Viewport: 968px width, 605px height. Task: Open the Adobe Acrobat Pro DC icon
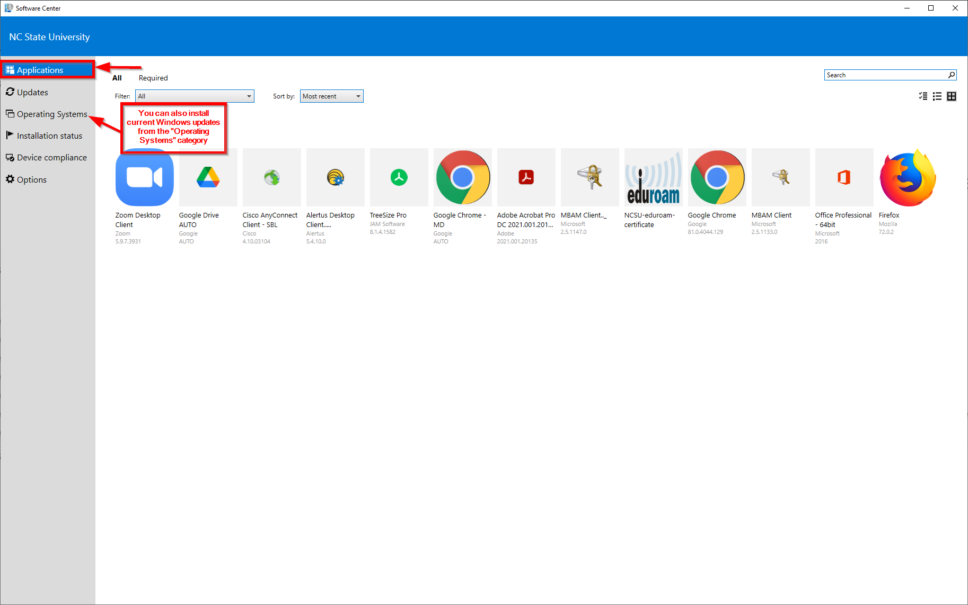[x=526, y=177]
